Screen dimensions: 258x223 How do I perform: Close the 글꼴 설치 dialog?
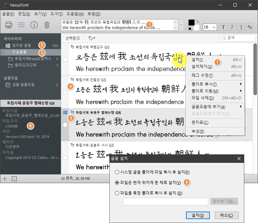tap(239, 159)
